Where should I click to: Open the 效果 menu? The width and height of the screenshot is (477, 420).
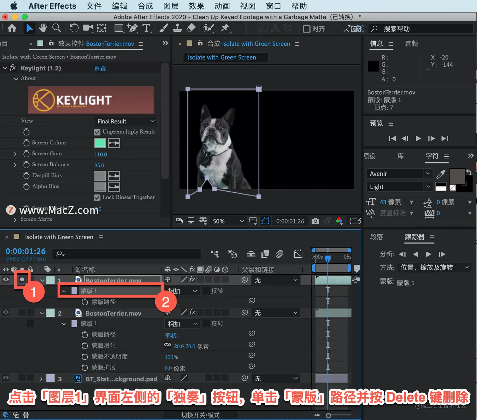pos(196,6)
